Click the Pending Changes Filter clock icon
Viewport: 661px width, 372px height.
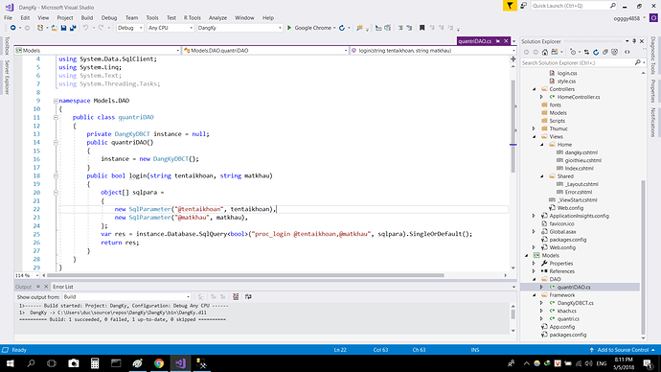tap(573, 53)
